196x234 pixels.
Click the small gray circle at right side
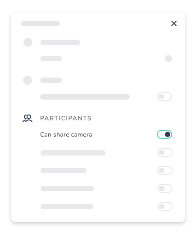point(169,59)
